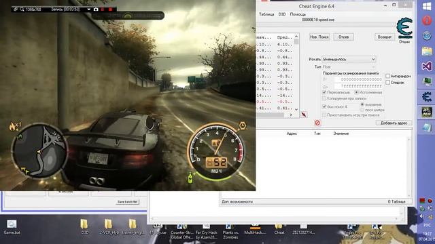This screenshot has width=435, height=244.
Task: Click the Тип column header in address table
Action: tap(317, 134)
